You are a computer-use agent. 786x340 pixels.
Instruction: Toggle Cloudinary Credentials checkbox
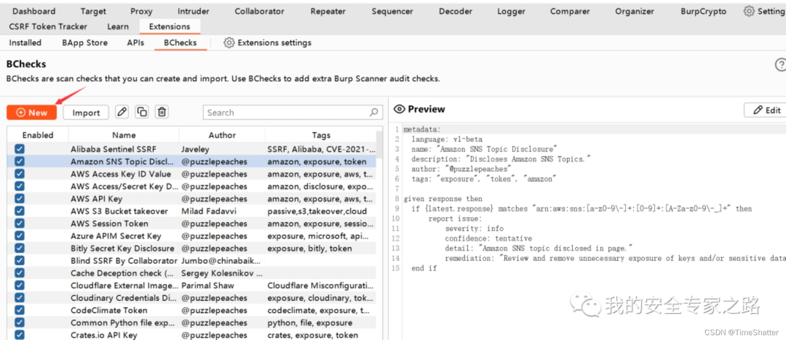pos(19,298)
